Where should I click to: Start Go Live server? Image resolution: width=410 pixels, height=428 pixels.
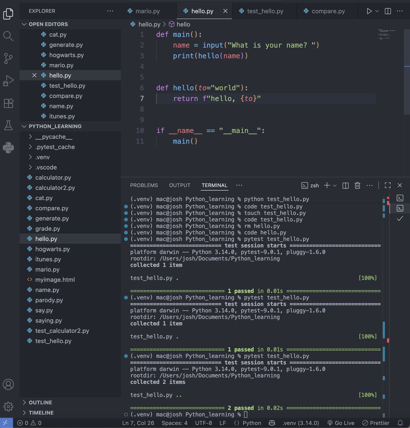(341, 423)
